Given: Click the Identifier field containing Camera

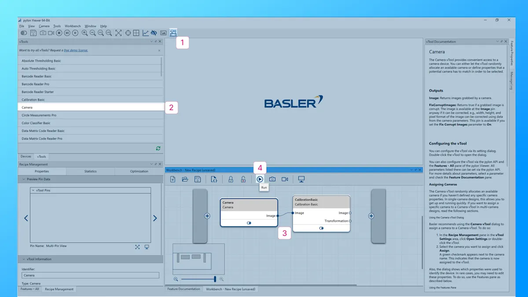Looking at the screenshot, I should 90,275.
